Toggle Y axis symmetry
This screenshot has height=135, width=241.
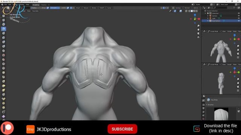point(166,8)
